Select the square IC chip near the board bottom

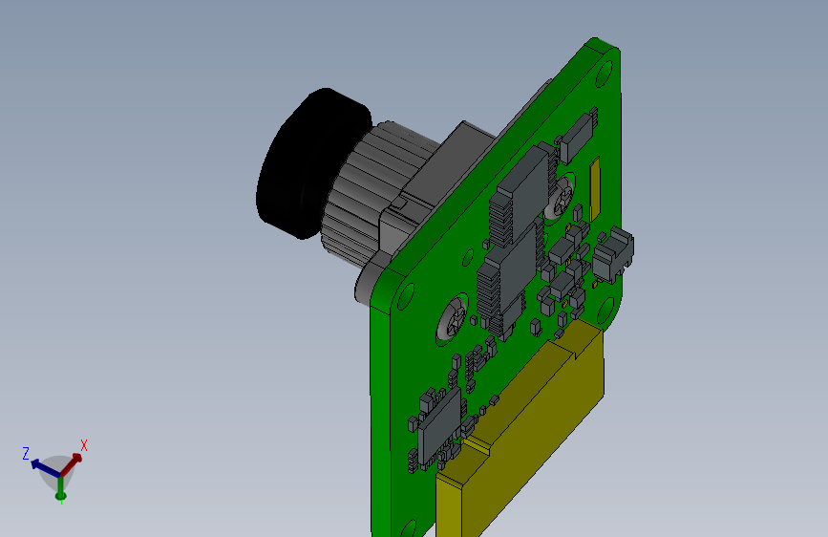438,428
